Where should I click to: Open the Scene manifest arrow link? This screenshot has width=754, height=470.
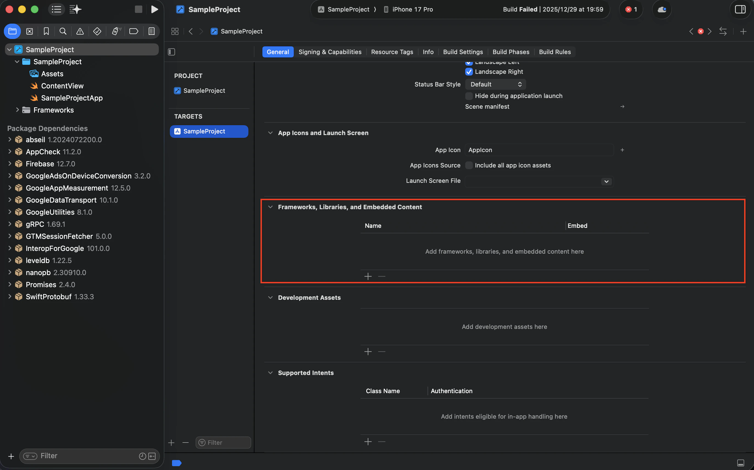click(622, 107)
